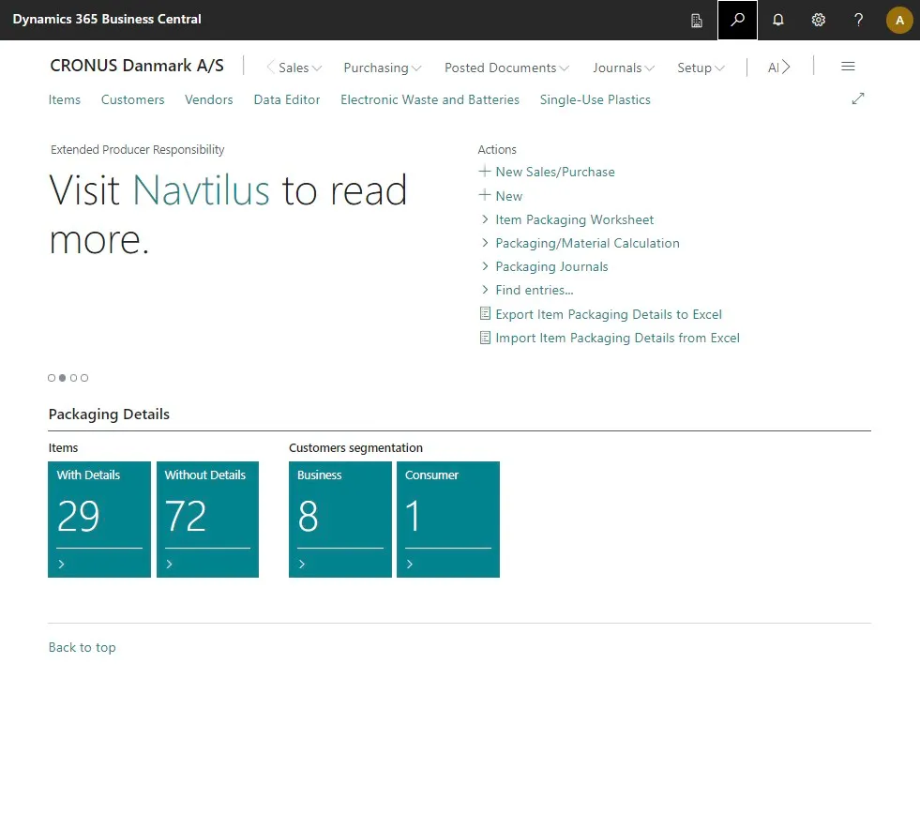Viewport: 920px width, 829px height.
Task: Click the expand page arrows icon
Action: 858,98
